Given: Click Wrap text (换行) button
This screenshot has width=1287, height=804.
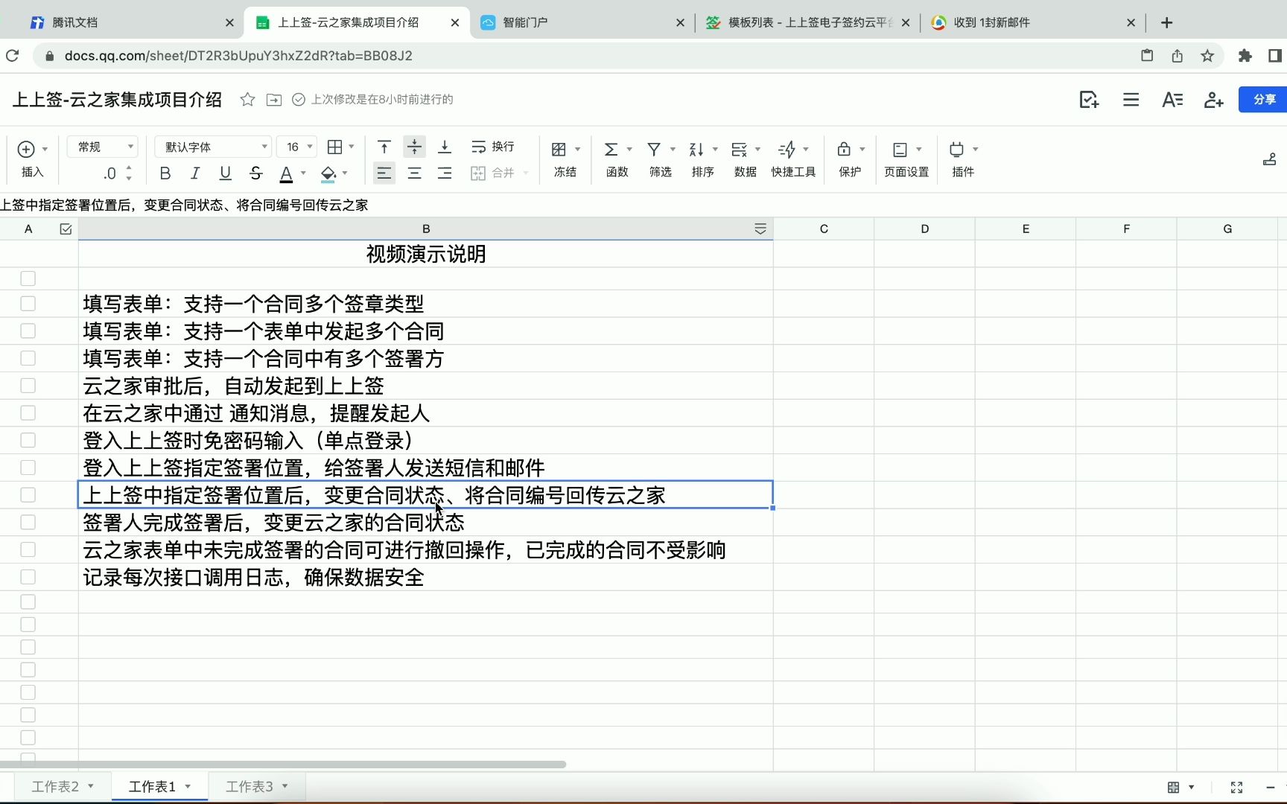Looking at the screenshot, I should [492, 147].
